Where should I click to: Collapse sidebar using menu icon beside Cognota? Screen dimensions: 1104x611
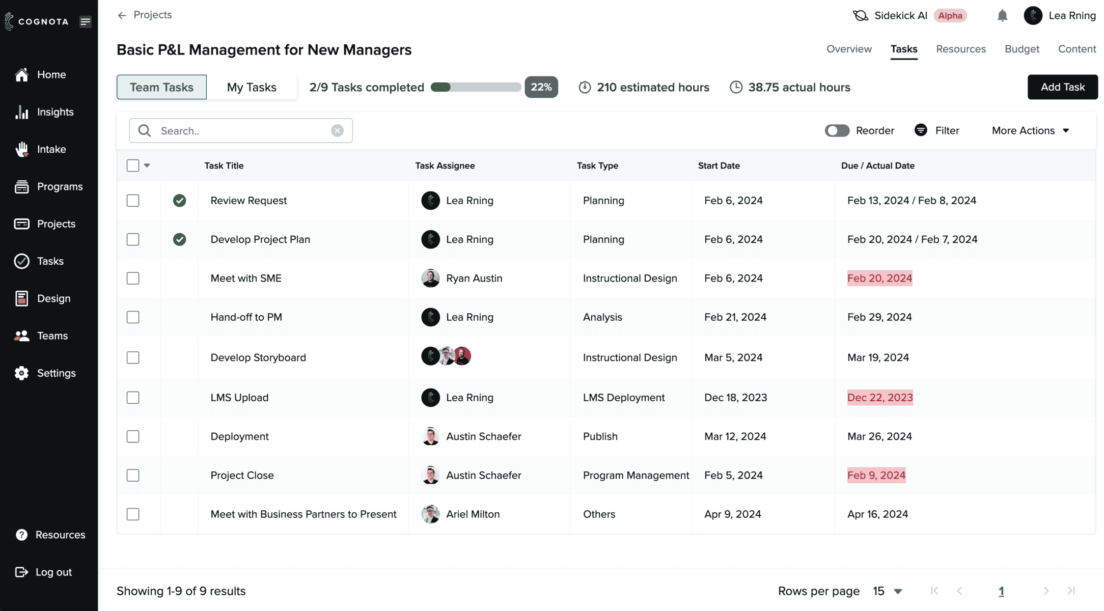click(x=86, y=21)
